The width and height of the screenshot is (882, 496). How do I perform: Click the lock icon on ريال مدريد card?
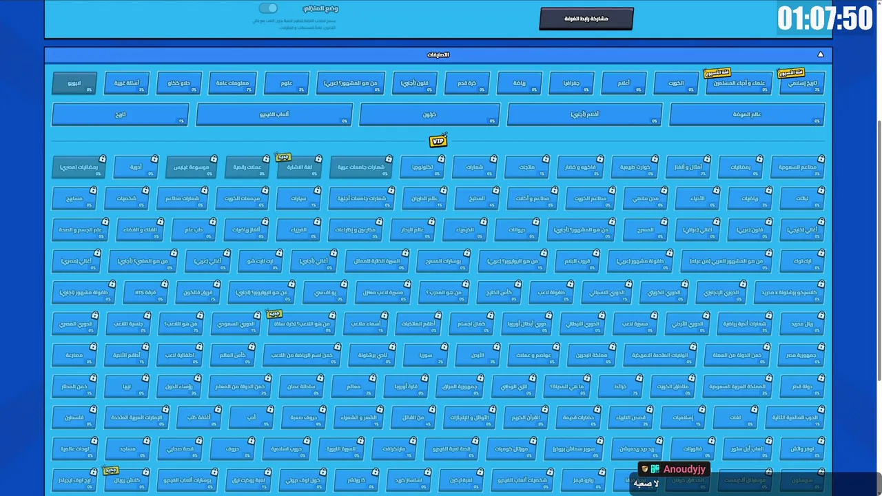821,316
